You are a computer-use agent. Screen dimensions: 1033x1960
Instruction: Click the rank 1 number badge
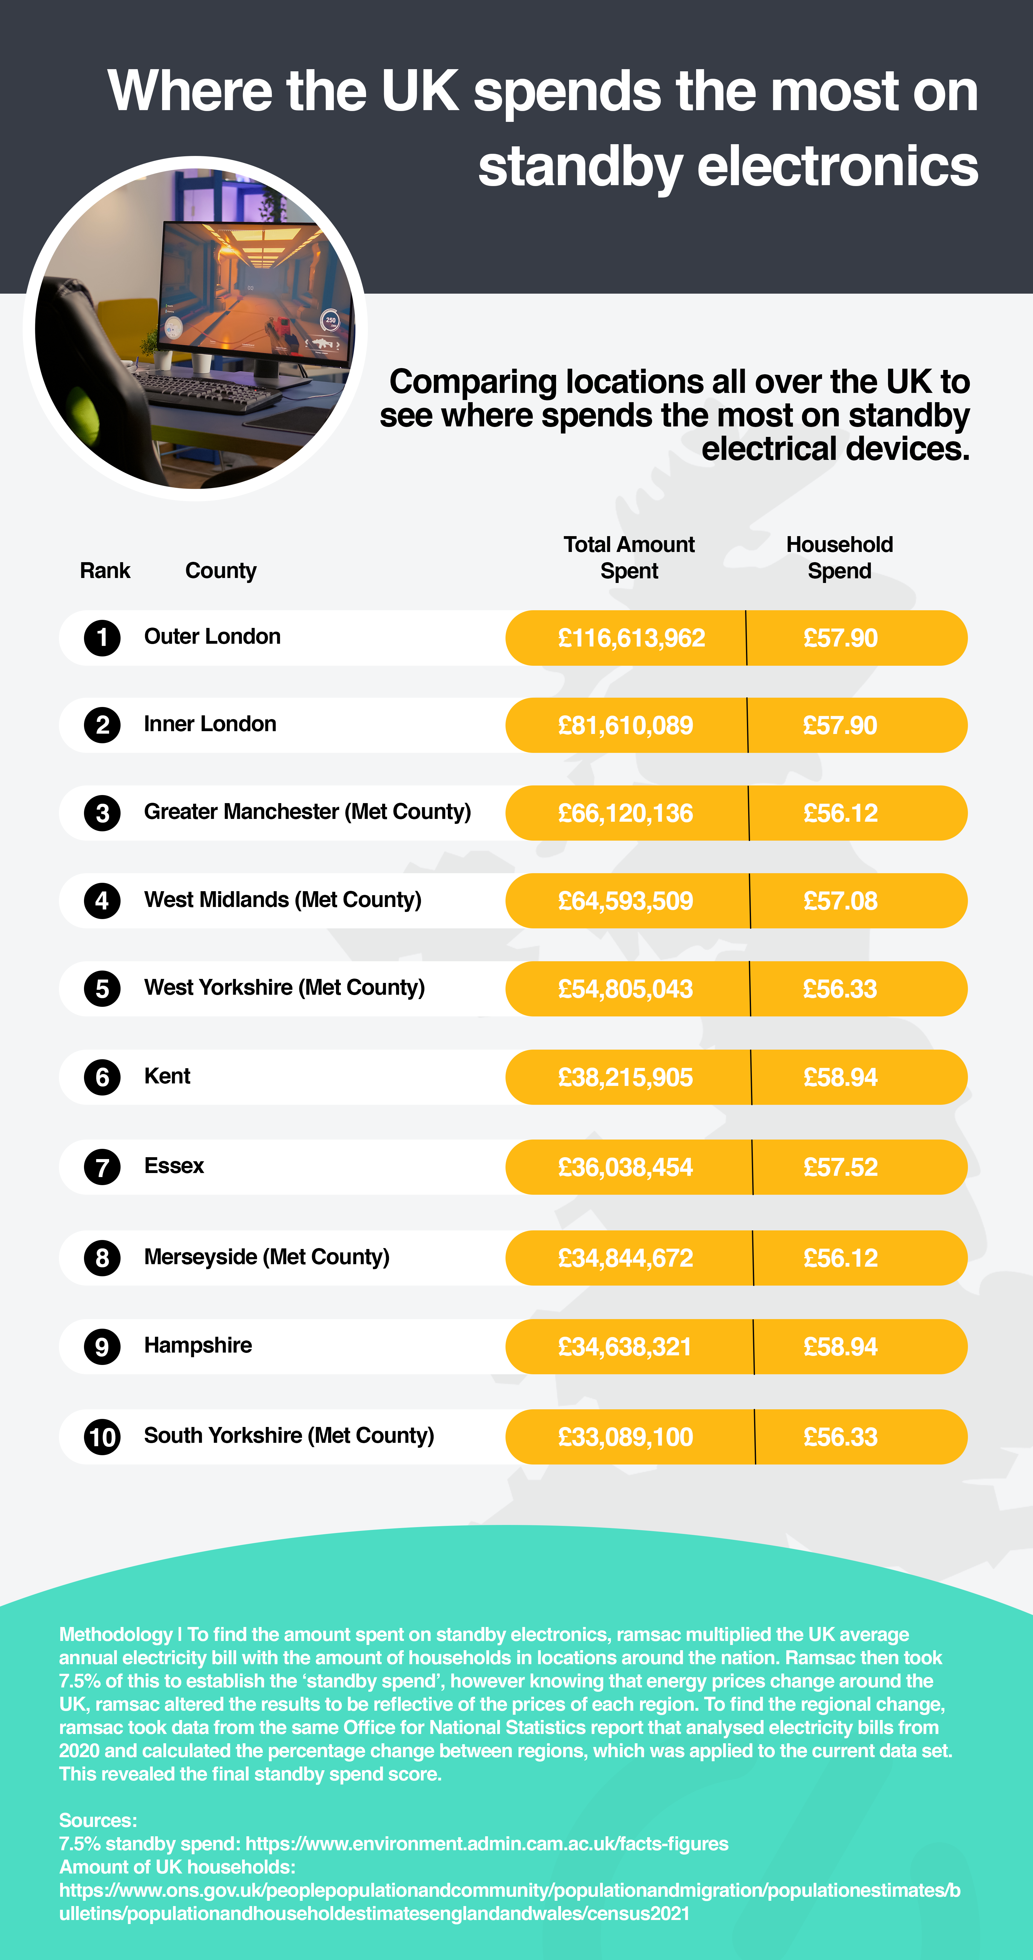(x=102, y=638)
